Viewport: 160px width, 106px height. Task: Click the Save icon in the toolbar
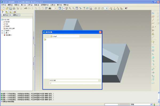tap(10, 8)
